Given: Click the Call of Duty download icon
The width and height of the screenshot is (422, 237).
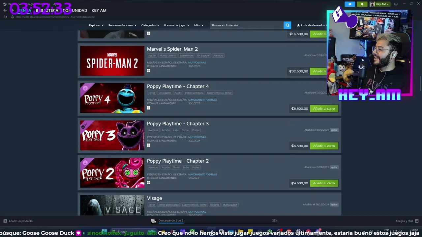Looking at the screenshot, I should pos(153,221).
